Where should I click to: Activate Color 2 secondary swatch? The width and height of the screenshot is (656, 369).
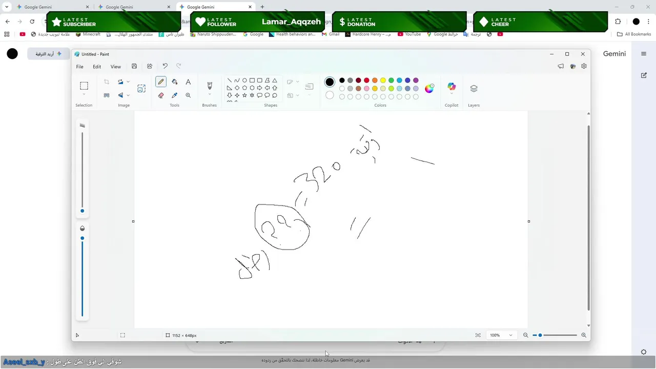(330, 95)
